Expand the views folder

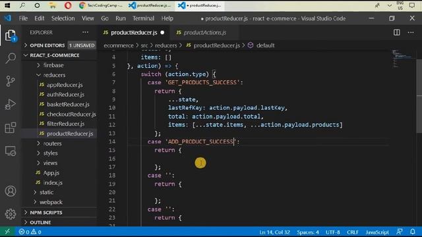pyautogui.click(x=50, y=163)
